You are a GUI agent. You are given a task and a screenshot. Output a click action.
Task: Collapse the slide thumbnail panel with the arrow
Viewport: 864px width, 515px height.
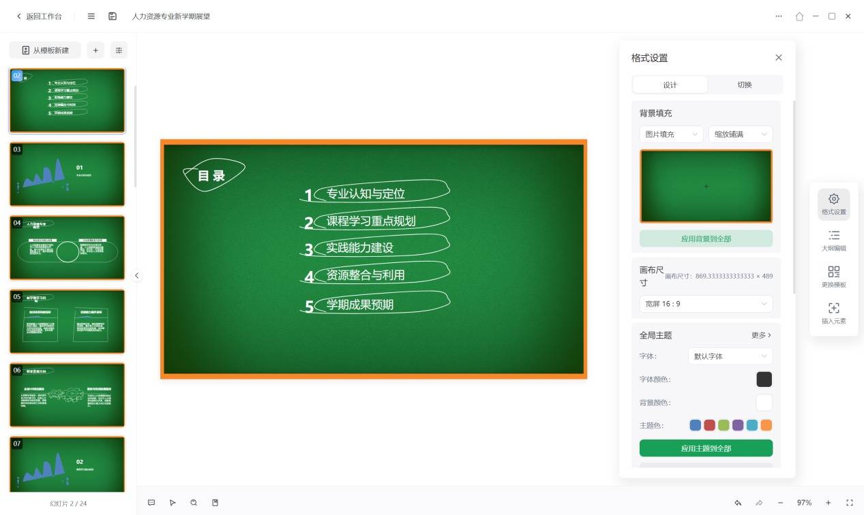click(x=136, y=276)
